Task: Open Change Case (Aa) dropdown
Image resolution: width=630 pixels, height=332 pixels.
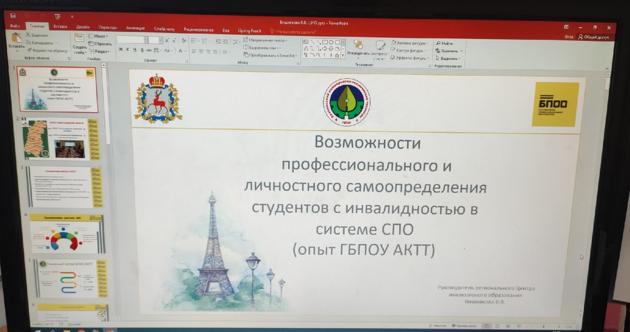Action: pyautogui.click(x=168, y=50)
